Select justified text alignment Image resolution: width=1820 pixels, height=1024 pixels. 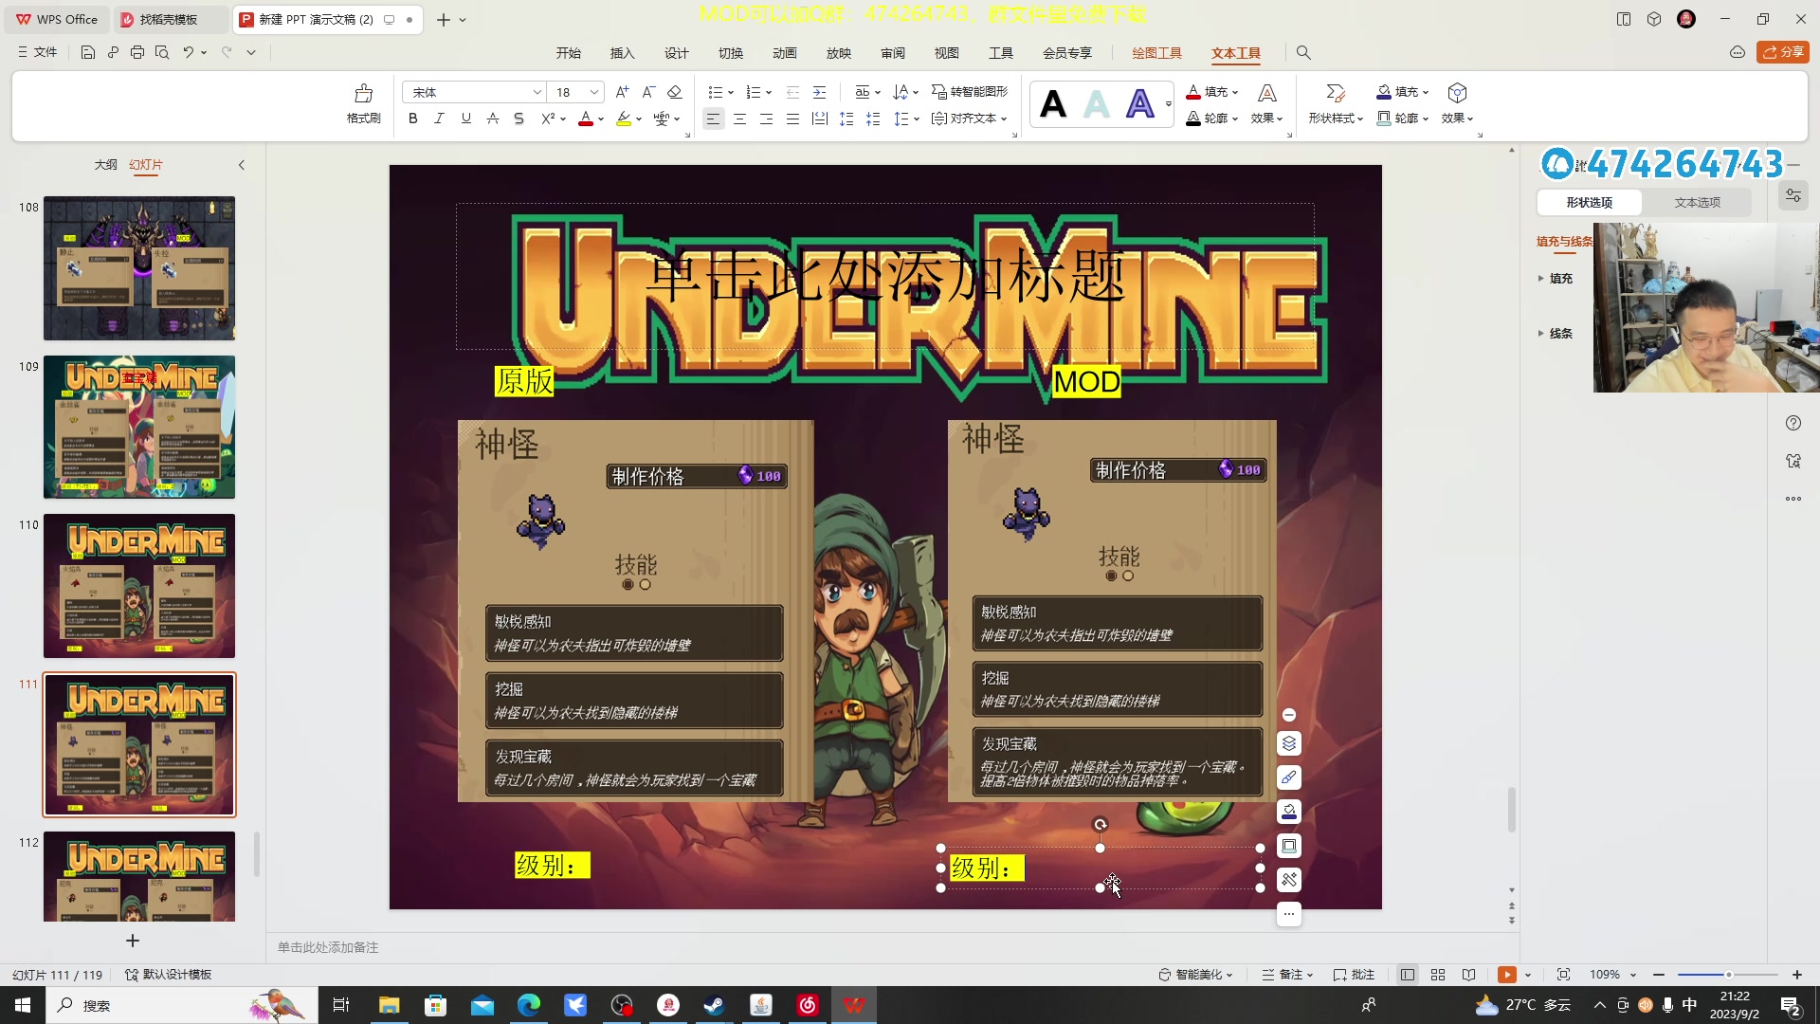point(792,119)
